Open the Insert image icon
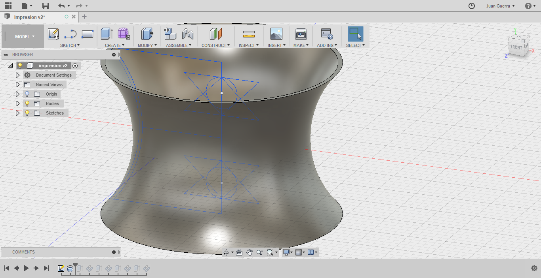This screenshot has height=278, width=541. (276, 34)
